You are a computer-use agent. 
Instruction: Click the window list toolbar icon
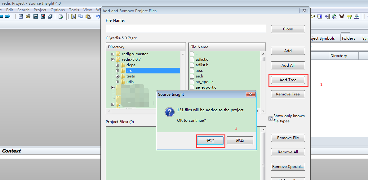click(327, 16)
